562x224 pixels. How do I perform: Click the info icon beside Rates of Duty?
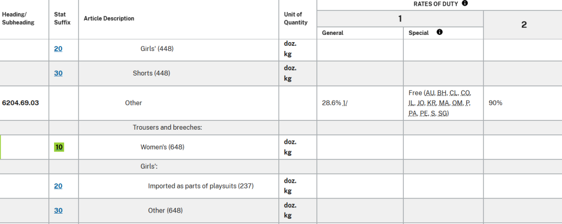pyautogui.click(x=465, y=3)
